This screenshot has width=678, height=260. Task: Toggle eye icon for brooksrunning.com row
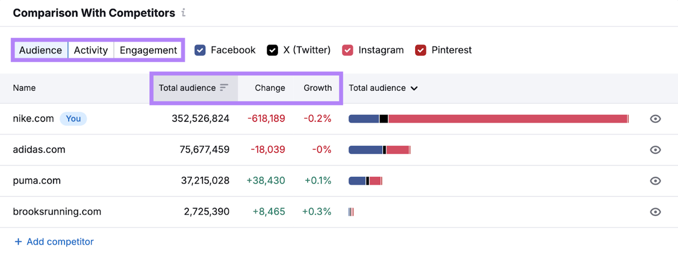pos(655,212)
